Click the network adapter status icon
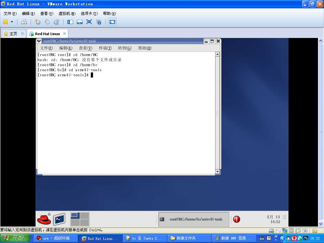324x243 pixels. pyautogui.click(x=285, y=231)
